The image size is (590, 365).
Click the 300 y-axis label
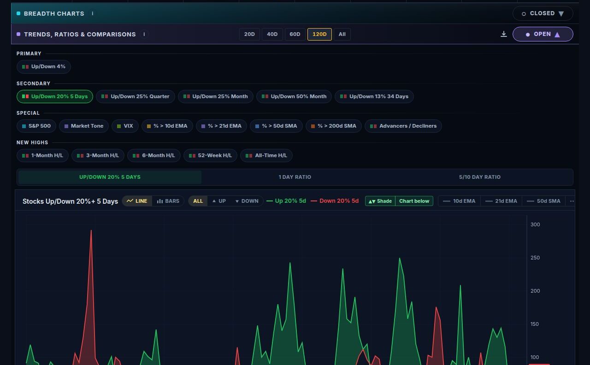click(x=535, y=224)
